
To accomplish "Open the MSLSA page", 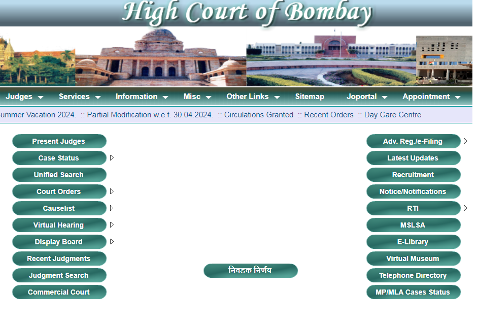I will point(414,225).
